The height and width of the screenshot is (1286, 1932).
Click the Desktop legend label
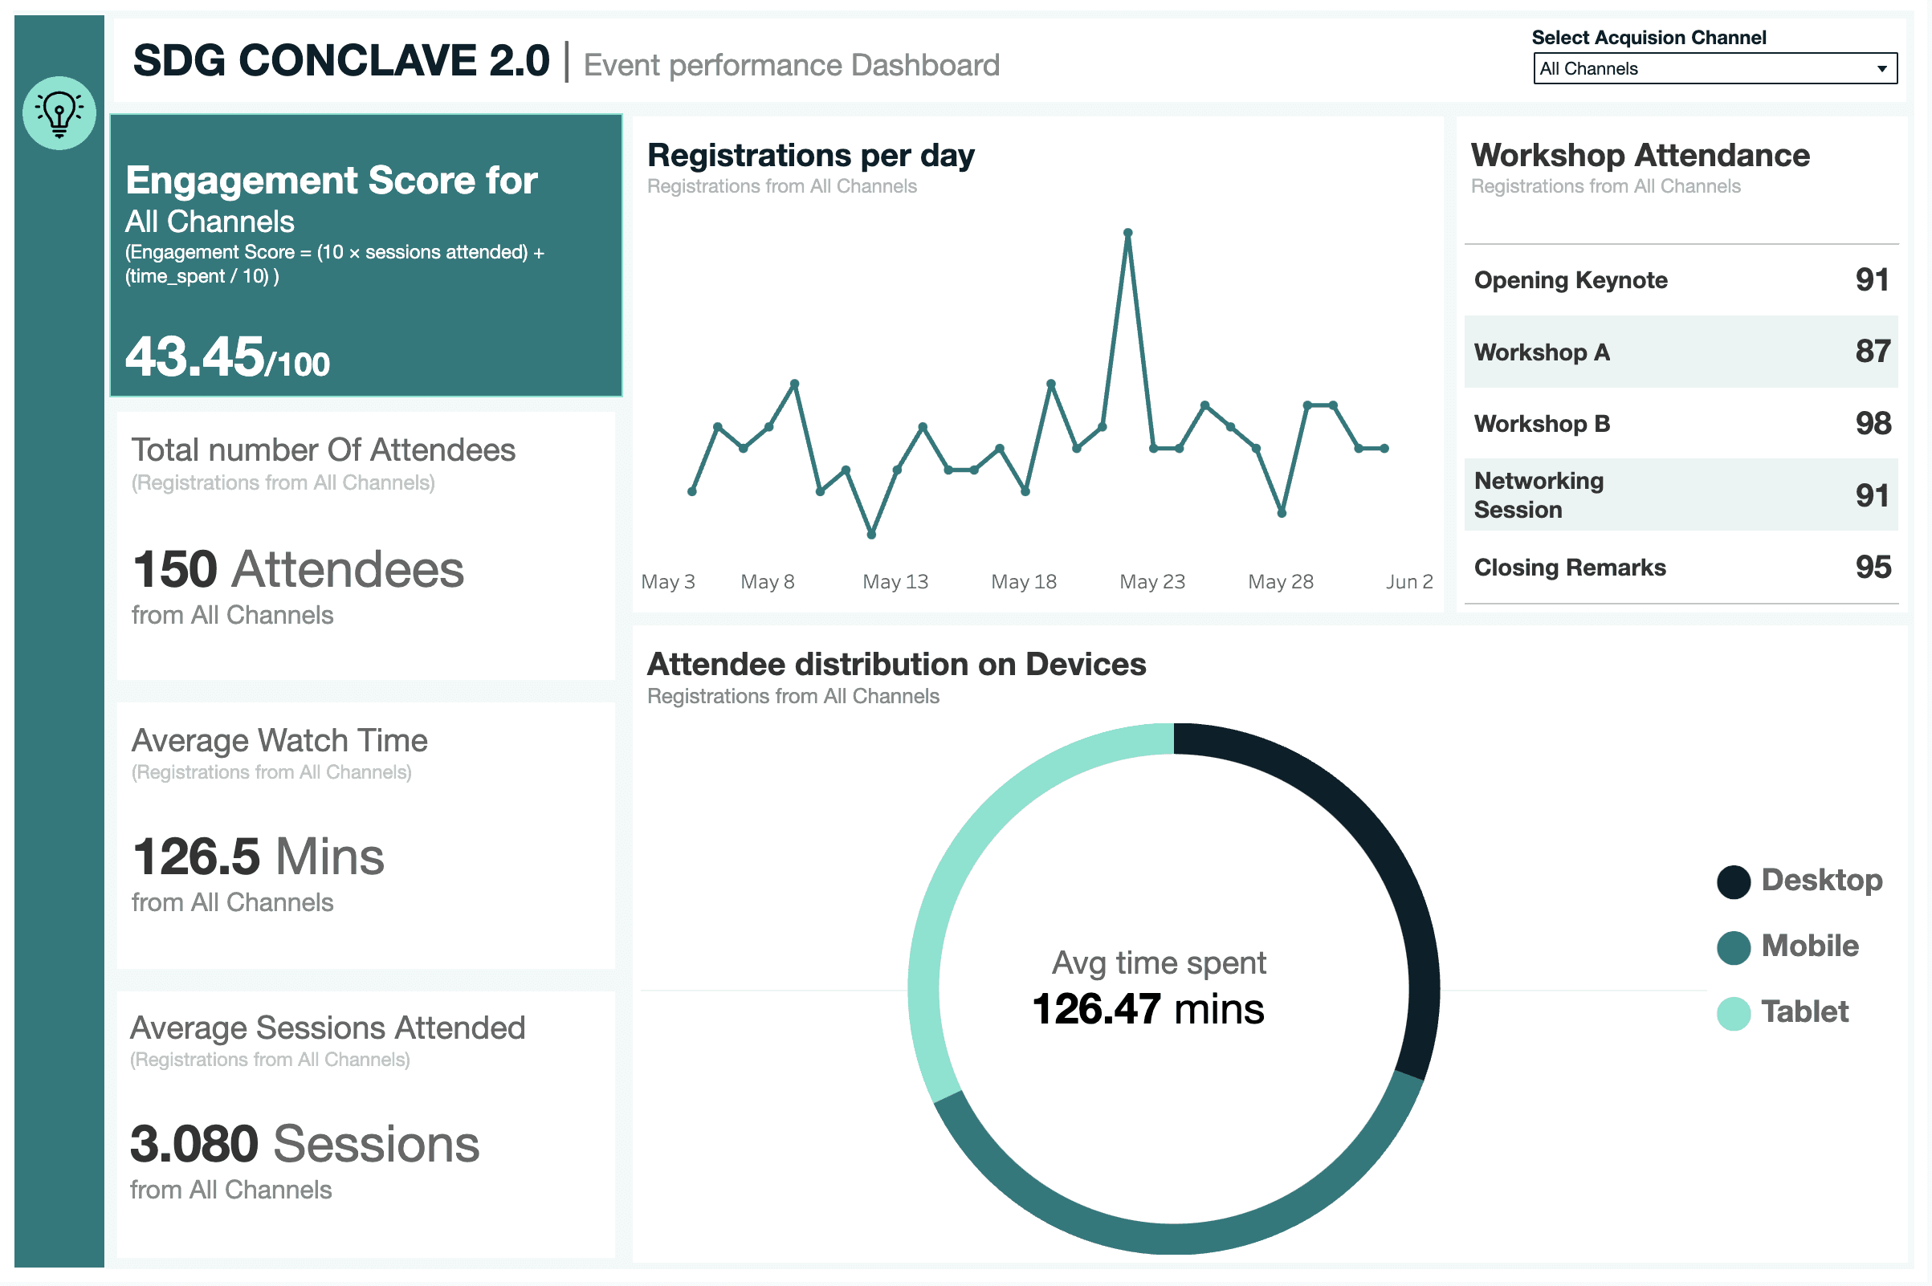tap(1822, 880)
